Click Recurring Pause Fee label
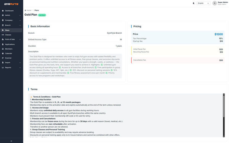Viewport: 229px width, 143px height. click(x=141, y=52)
